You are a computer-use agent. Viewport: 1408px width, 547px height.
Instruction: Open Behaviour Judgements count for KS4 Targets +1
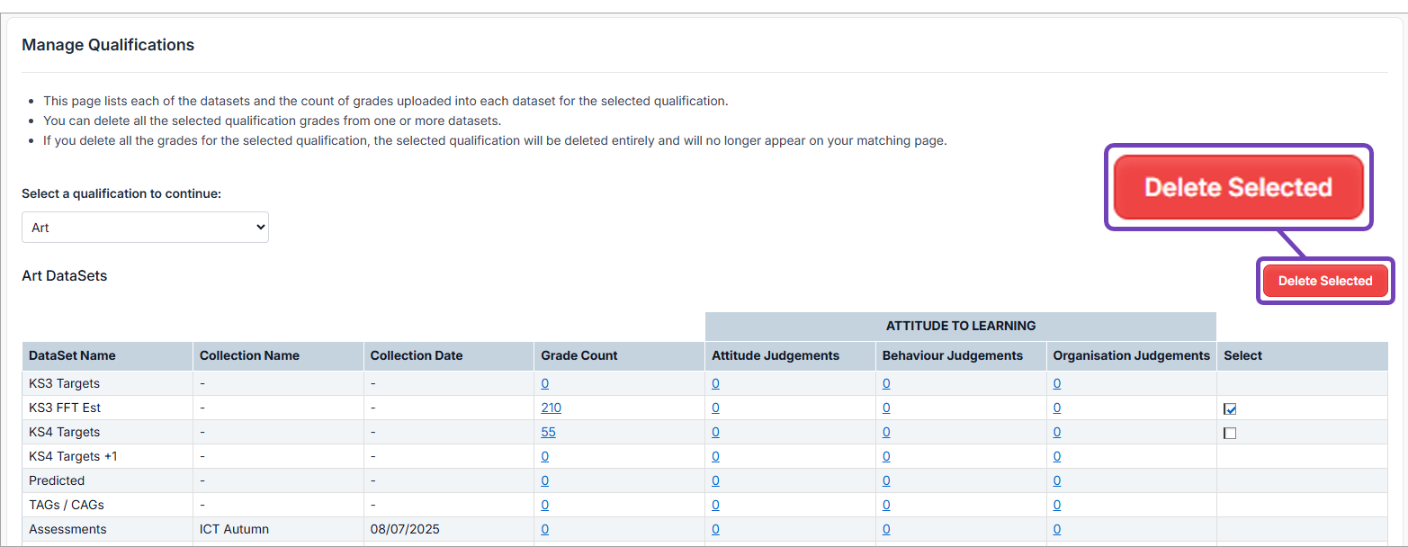886,456
